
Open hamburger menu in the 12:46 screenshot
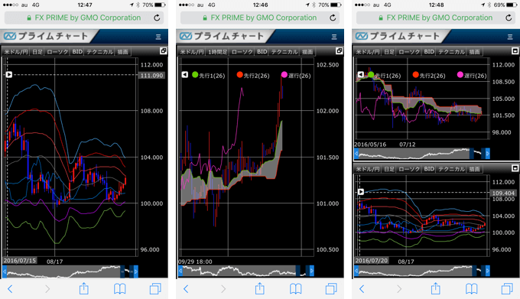pyautogui.click(x=334, y=37)
